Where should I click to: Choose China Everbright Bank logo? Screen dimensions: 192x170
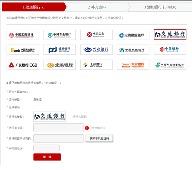pos(23,50)
